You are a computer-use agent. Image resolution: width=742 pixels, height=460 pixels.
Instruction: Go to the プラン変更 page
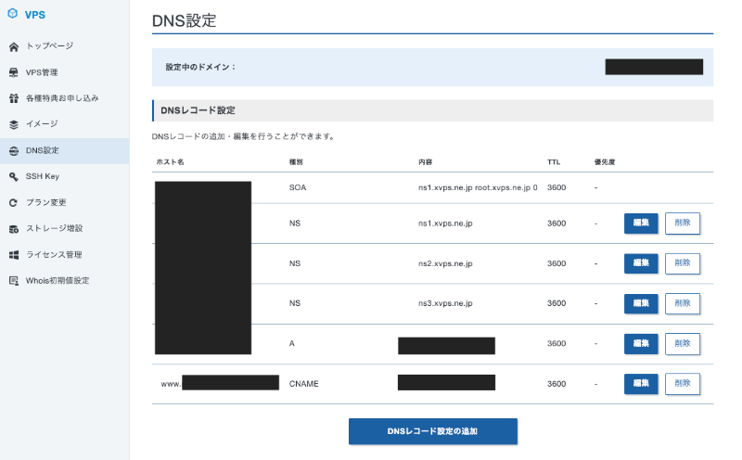[x=46, y=202]
